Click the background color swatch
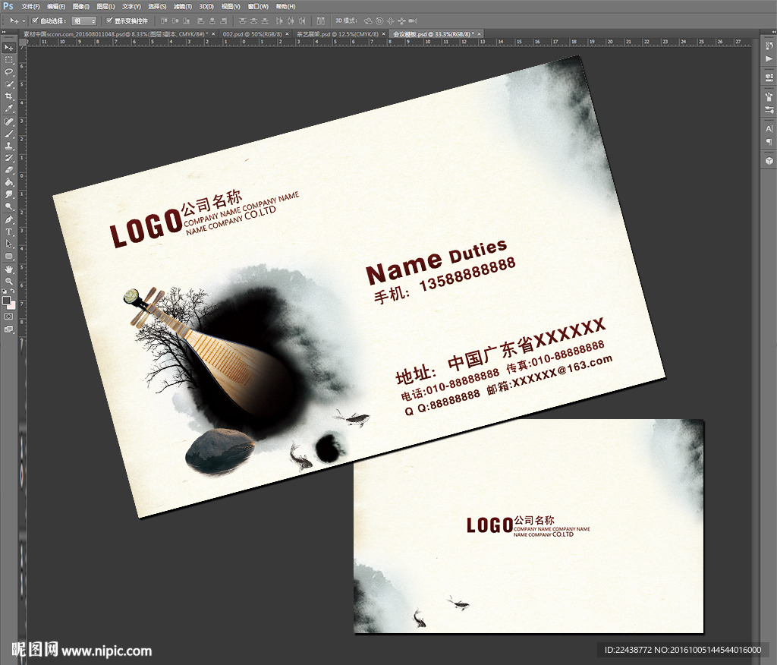Viewport: 777px width, 665px height. pyautogui.click(x=11, y=304)
